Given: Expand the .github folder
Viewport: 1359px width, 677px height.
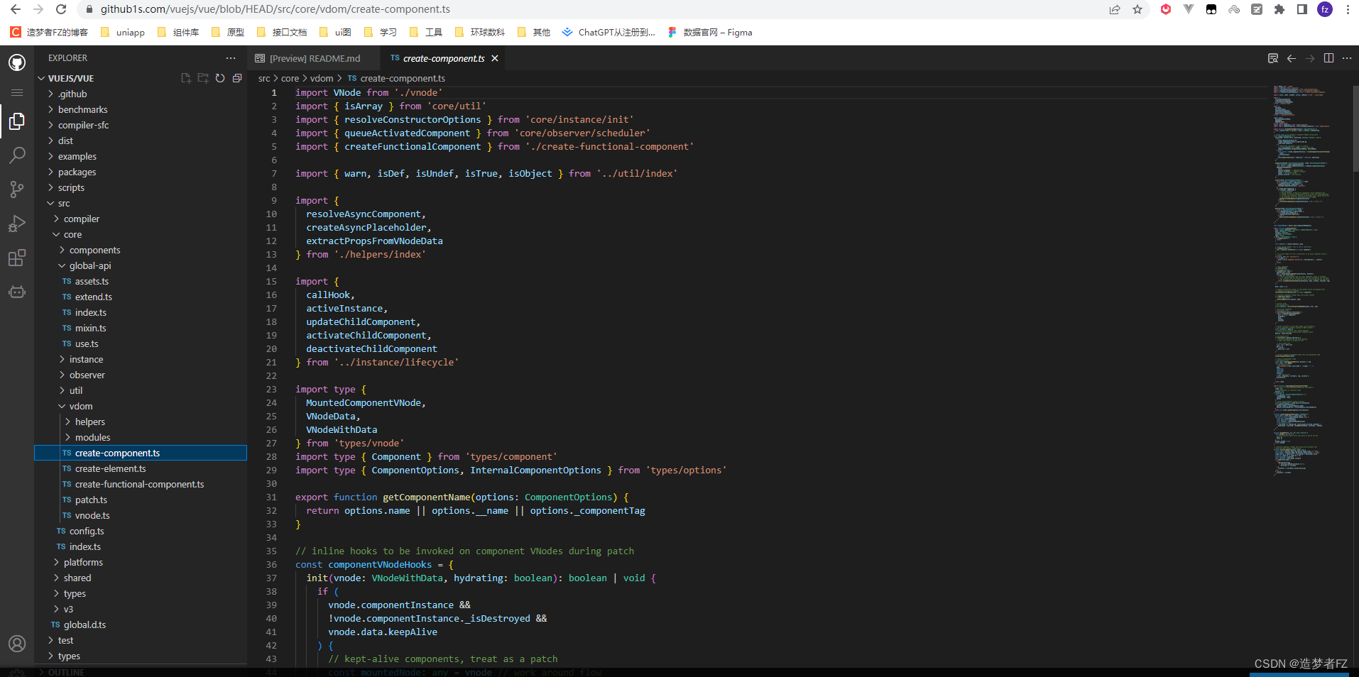Looking at the screenshot, I should click(x=72, y=94).
